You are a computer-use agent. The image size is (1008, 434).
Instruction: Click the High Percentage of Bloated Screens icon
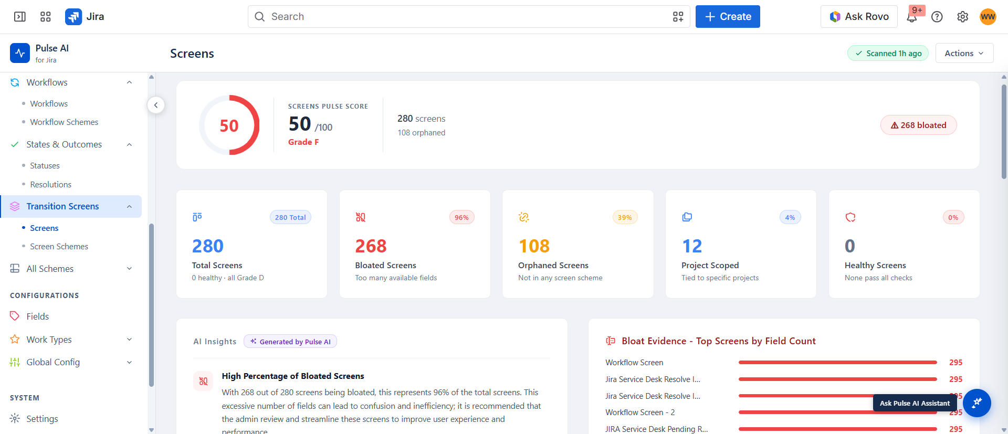click(x=203, y=382)
